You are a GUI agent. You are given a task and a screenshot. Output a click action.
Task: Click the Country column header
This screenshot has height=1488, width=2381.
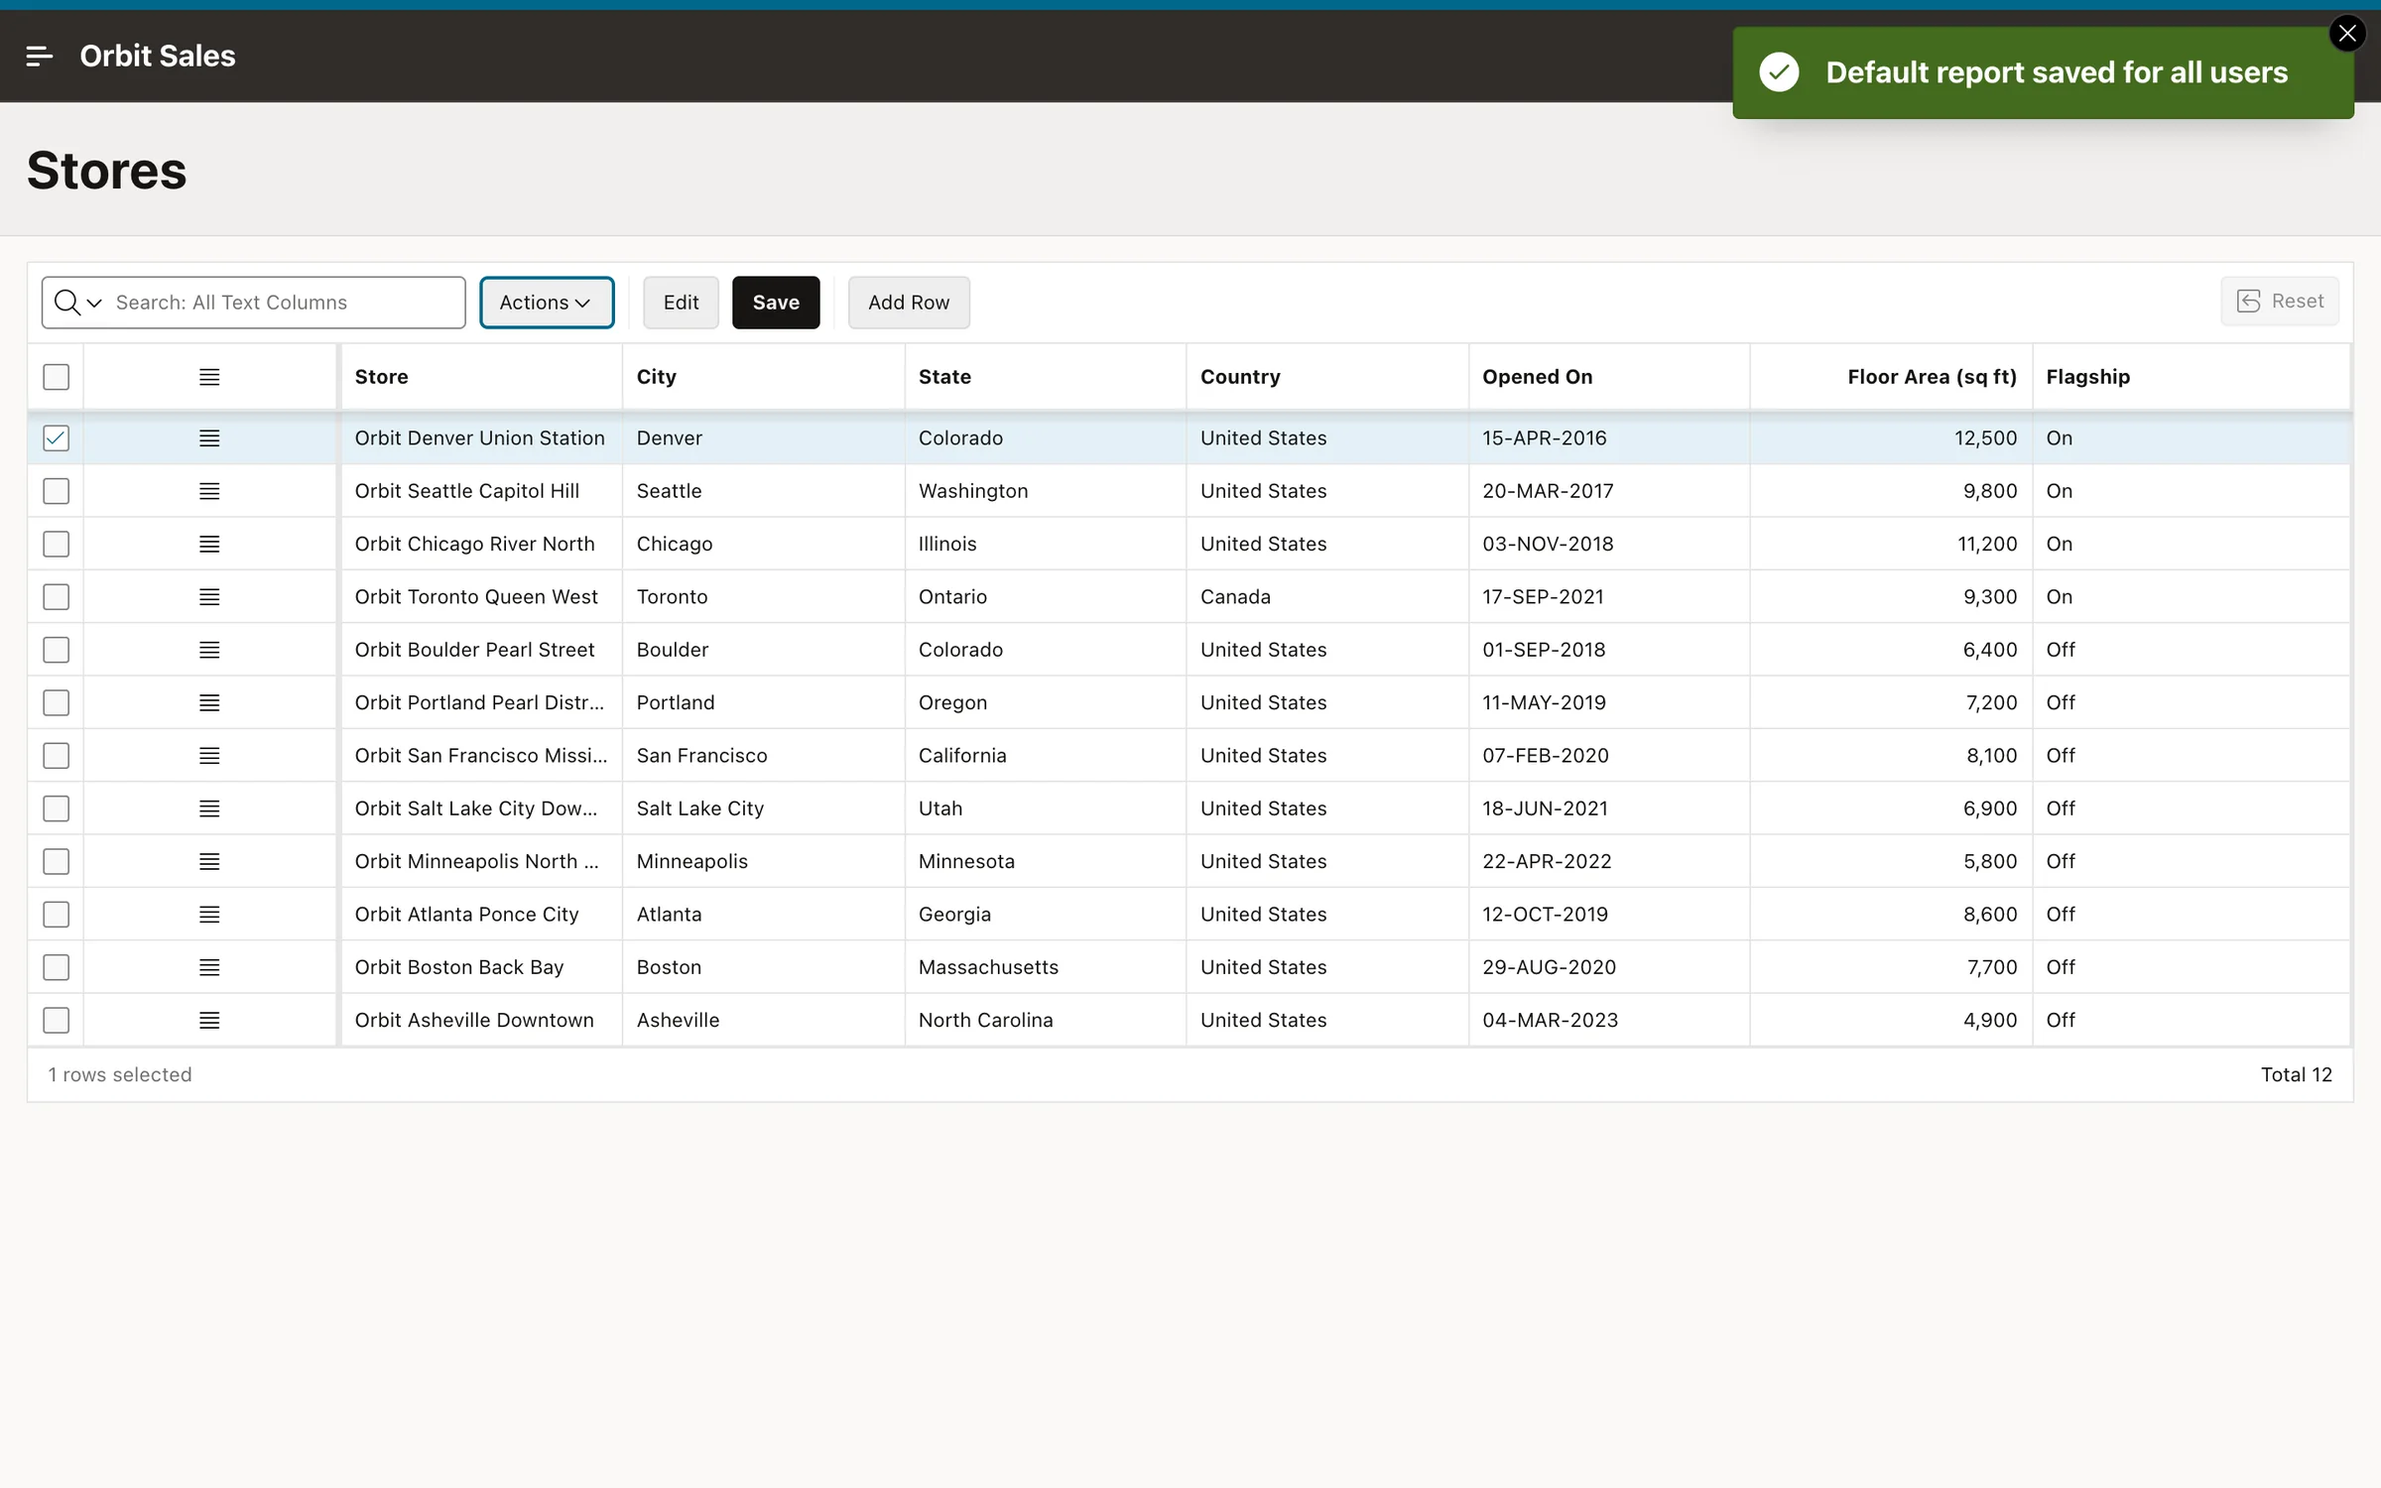click(1326, 377)
